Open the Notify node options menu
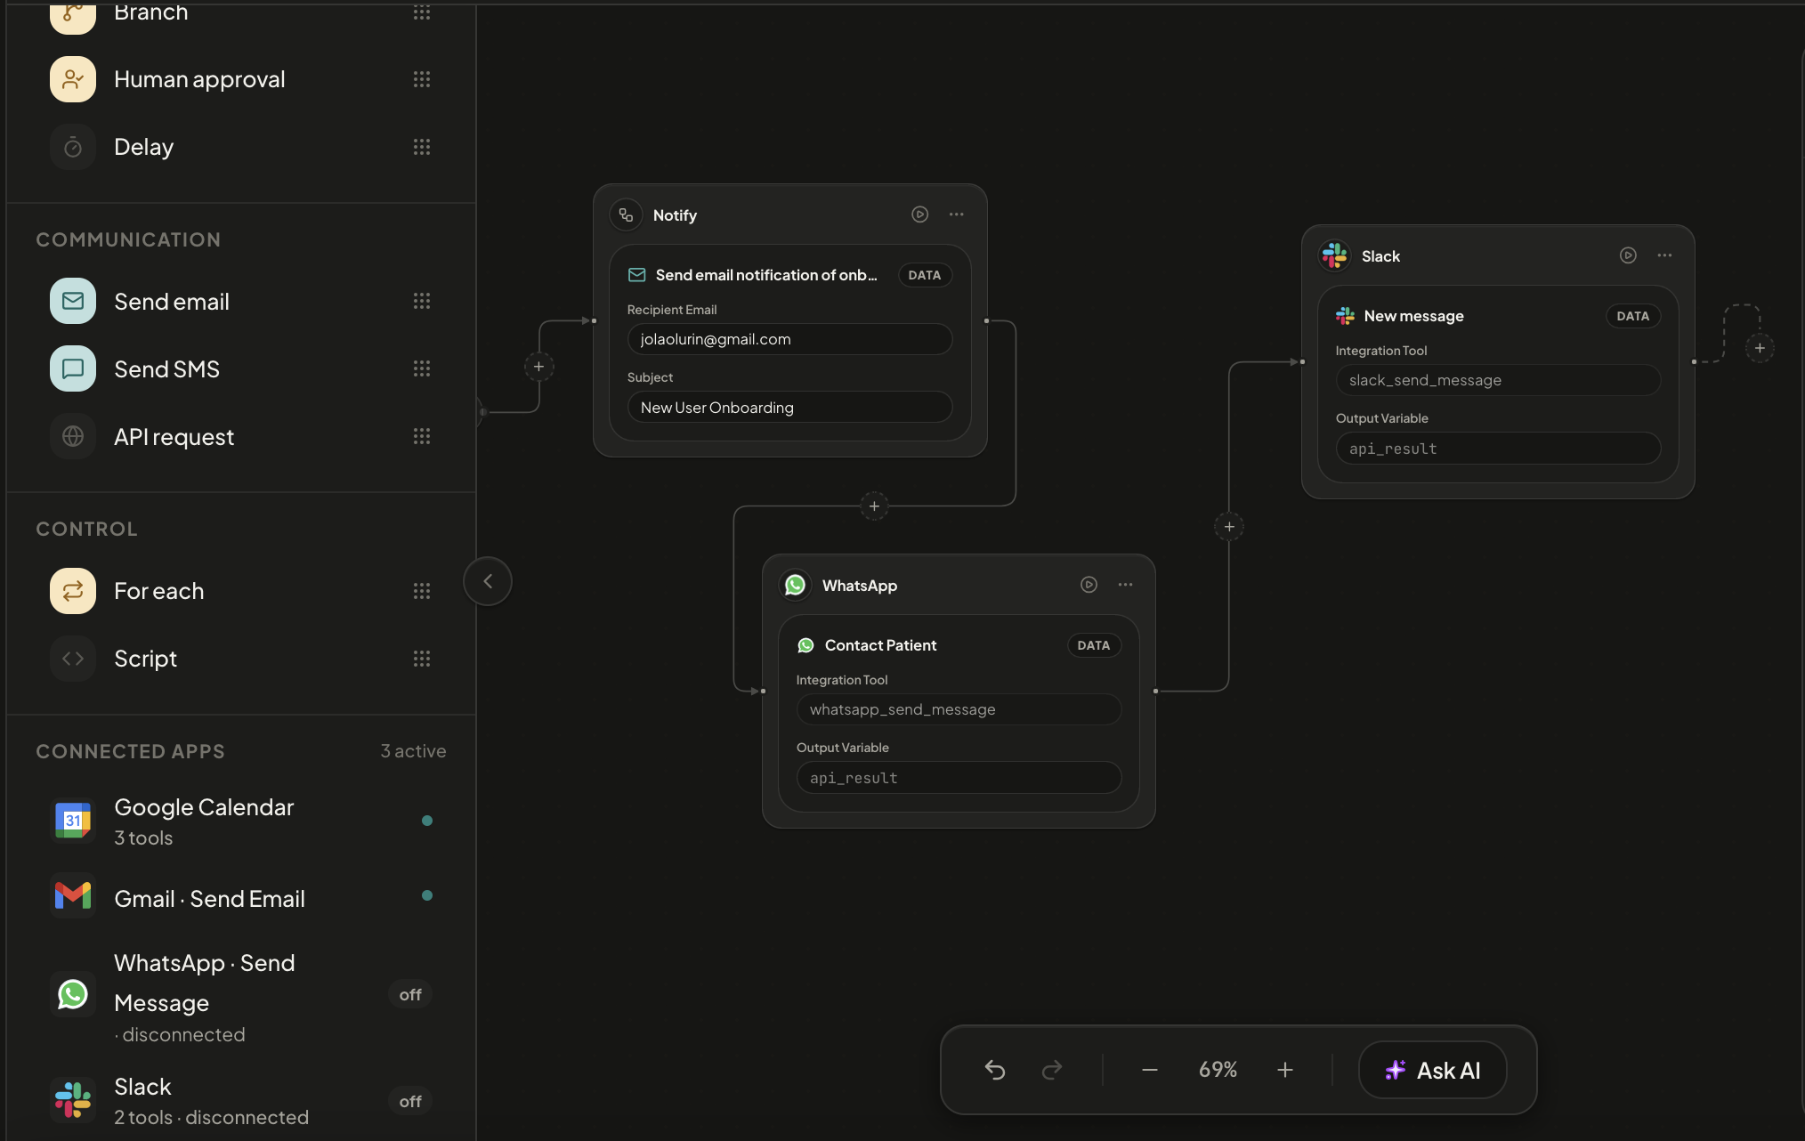The image size is (1805, 1141). pos(957,214)
